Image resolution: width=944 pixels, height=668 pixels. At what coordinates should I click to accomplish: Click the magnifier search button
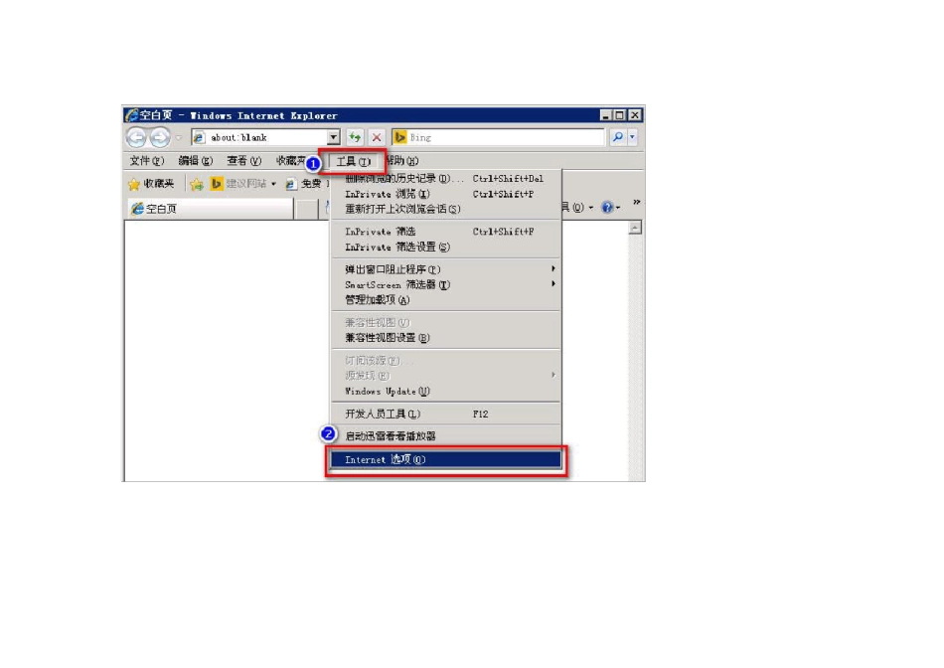(x=618, y=137)
